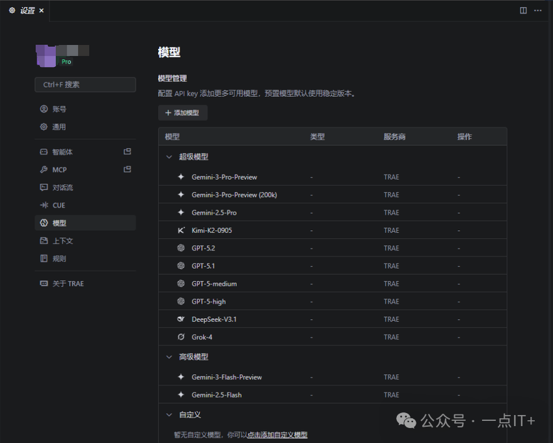The height and width of the screenshot is (443, 553).
Task: Click the external-link icon beside 智能体
Action: click(128, 152)
